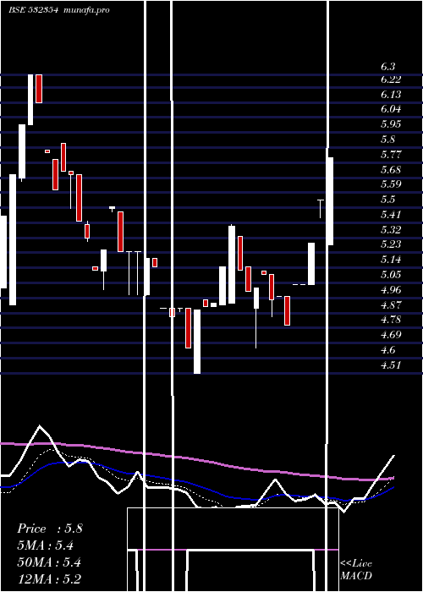Select the 5.95 price axis label
Image resolution: width=423 pixels, height=592 pixels.
pyautogui.click(x=391, y=124)
